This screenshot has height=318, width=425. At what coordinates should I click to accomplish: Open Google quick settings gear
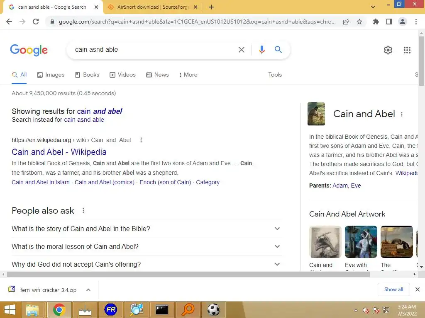pyautogui.click(x=388, y=50)
